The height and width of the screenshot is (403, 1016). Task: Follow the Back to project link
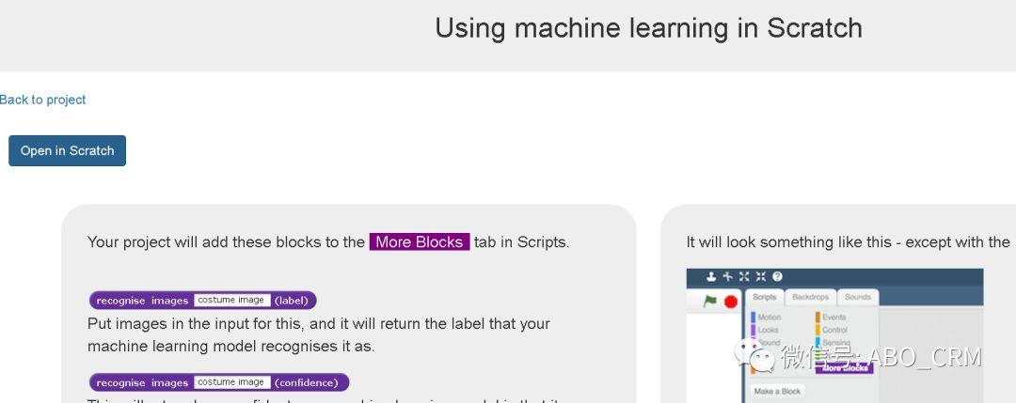[x=42, y=100]
